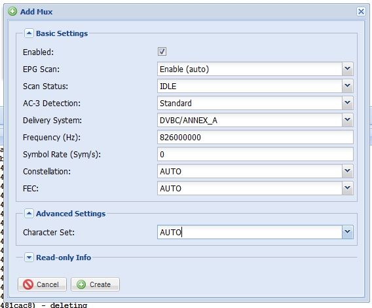Screen dimensions: 372x308
Task: Click the green plus icon beside Add Mux title
Action: pyautogui.click(x=12, y=11)
